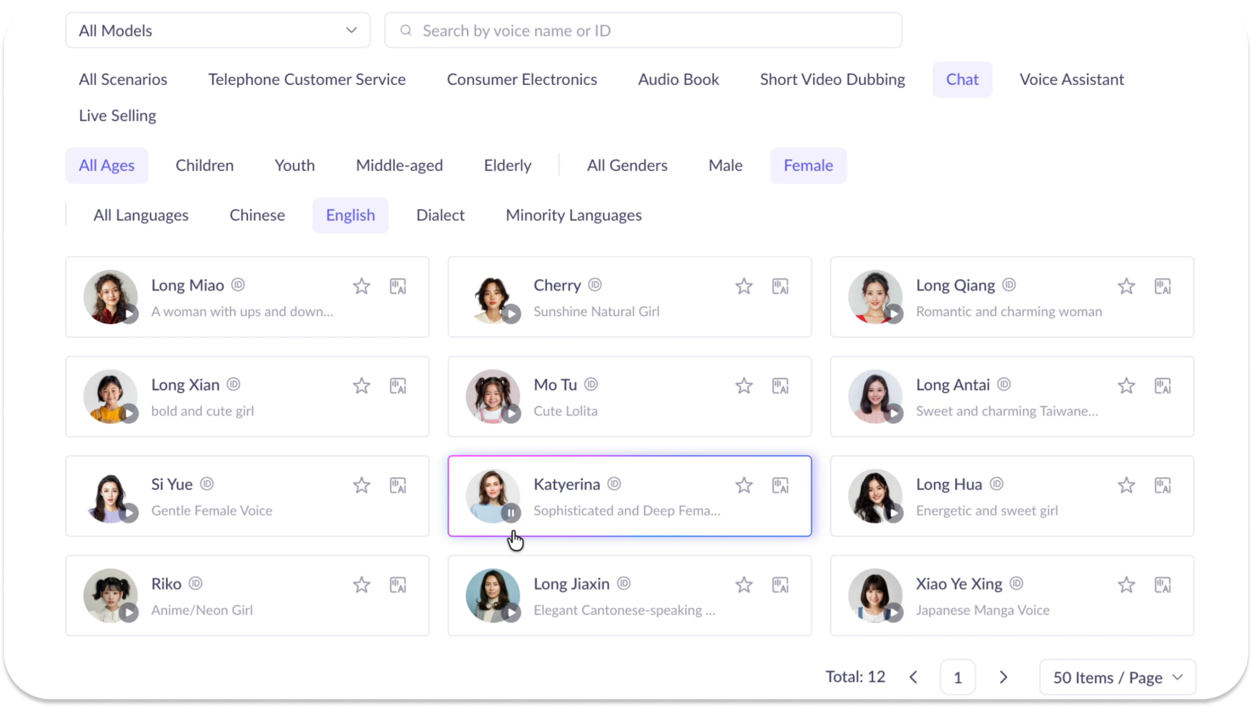Favorite the Riko voice
Image resolution: width=1252 pixels, height=707 pixels.
point(361,585)
